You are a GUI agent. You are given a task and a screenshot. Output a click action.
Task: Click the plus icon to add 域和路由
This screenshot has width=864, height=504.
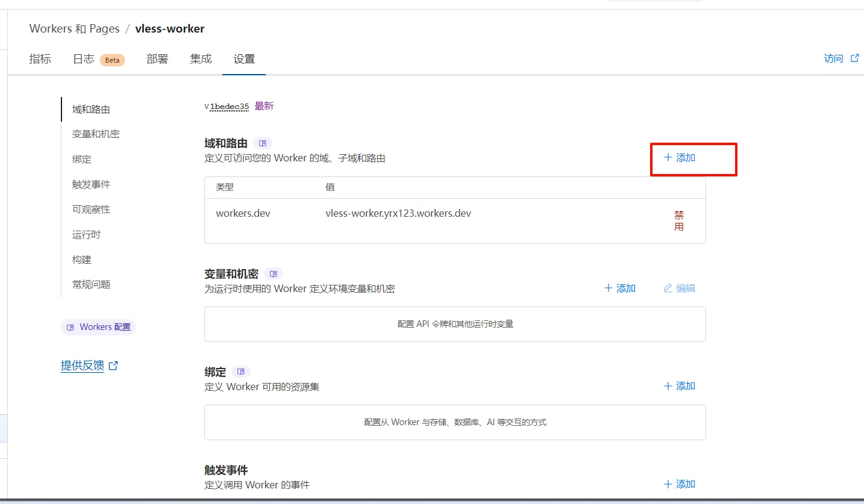coord(668,158)
